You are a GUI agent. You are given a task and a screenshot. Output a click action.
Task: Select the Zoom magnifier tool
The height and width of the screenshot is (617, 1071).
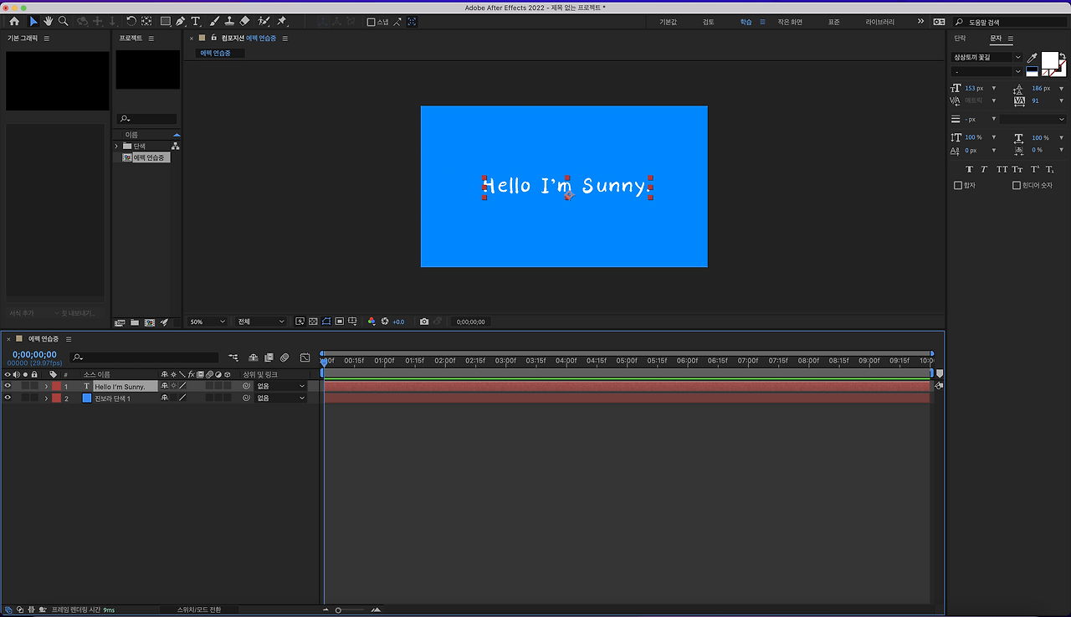[64, 21]
